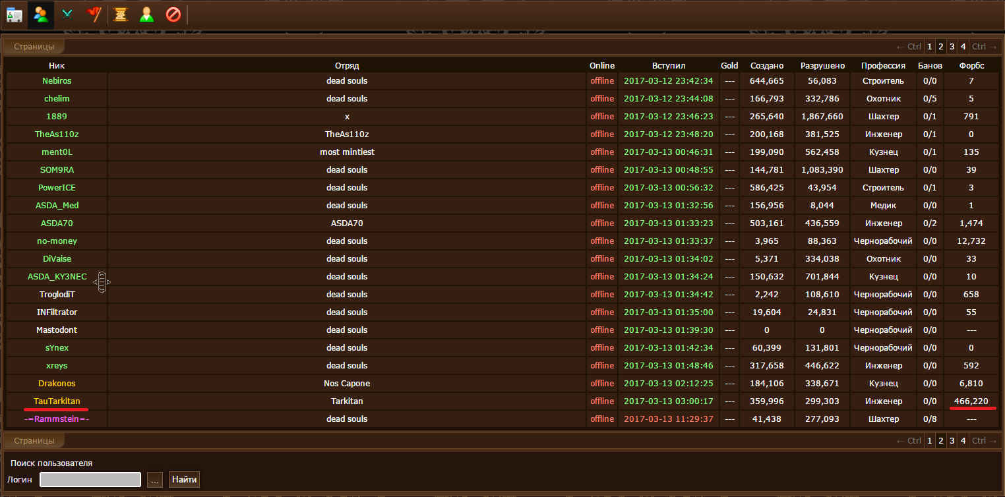
Task: Click the Создано column header
Action: click(x=767, y=65)
